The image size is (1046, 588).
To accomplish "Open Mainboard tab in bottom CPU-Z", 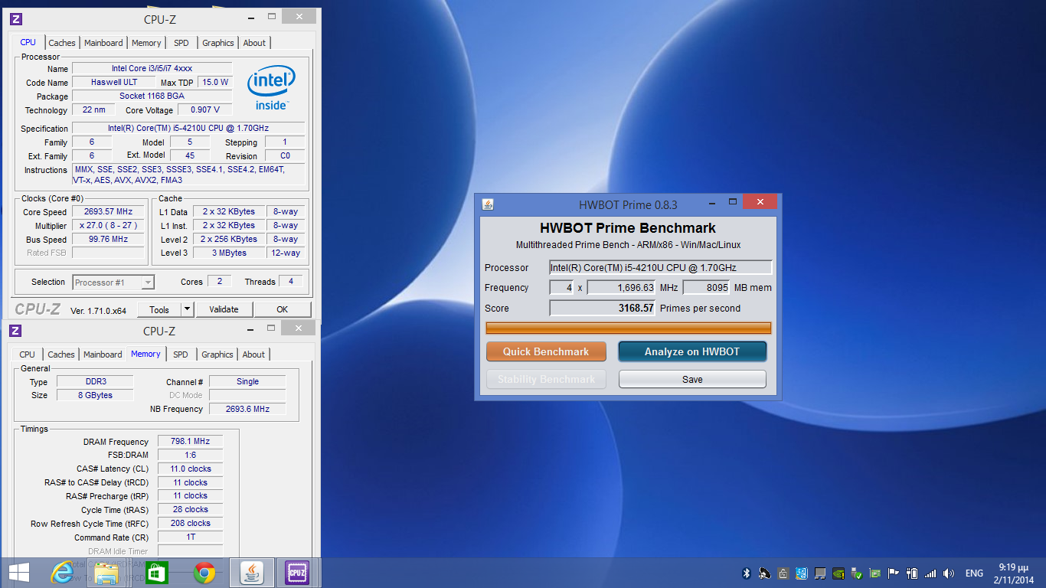I will click(103, 354).
